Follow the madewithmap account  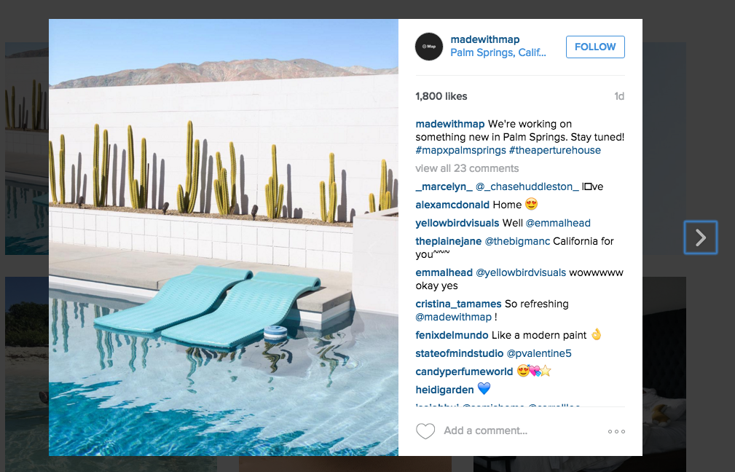point(595,47)
